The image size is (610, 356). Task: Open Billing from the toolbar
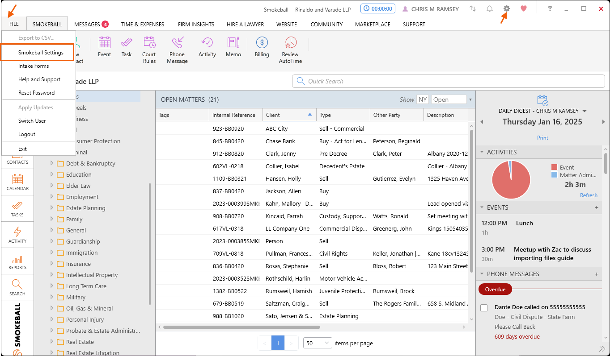262,47
